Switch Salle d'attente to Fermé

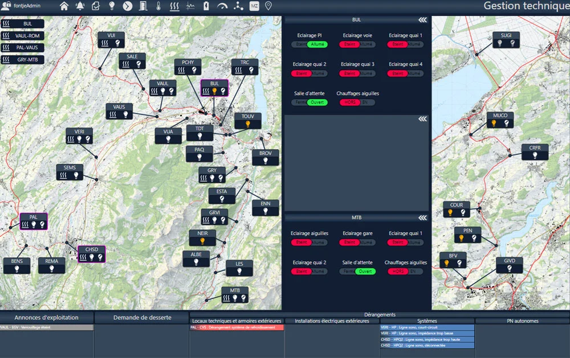click(301, 101)
